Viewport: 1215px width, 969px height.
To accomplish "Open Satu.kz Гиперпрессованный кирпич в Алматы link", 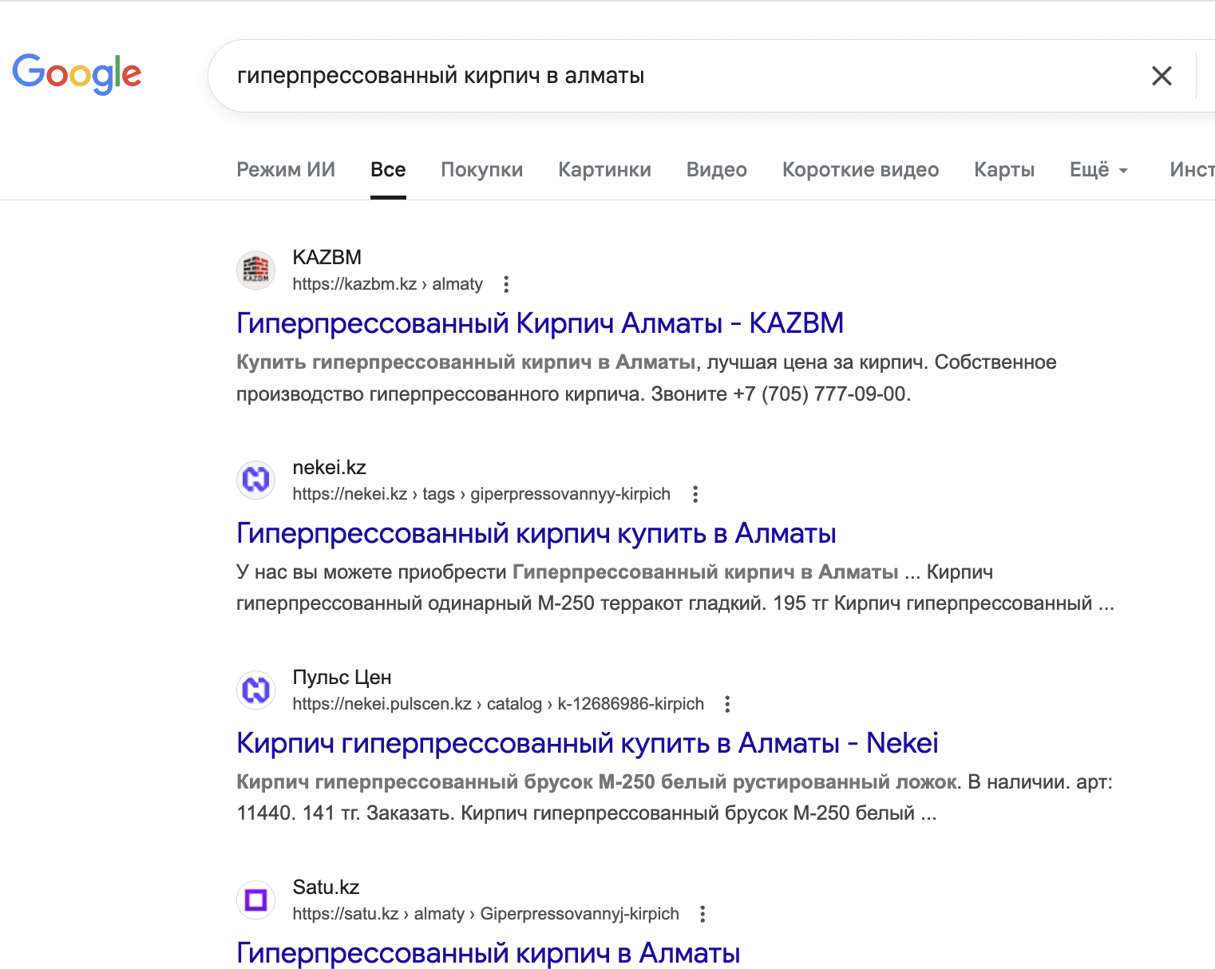I will coord(489,953).
